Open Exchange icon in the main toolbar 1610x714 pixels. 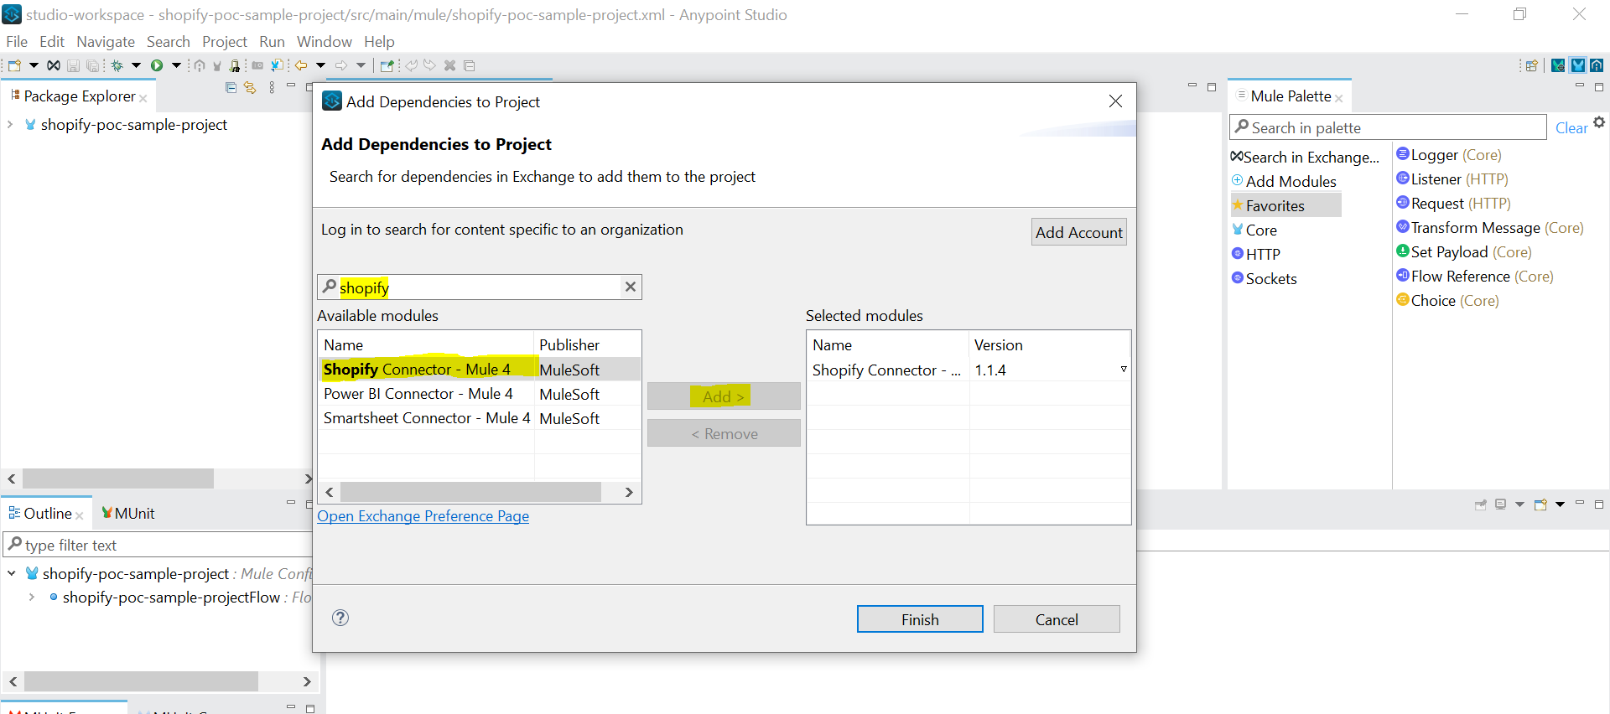pos(53,65)
